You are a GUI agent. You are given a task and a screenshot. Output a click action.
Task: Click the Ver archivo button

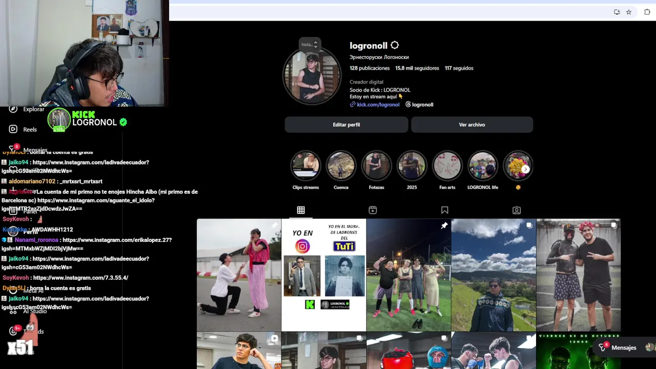click(472, 125)
